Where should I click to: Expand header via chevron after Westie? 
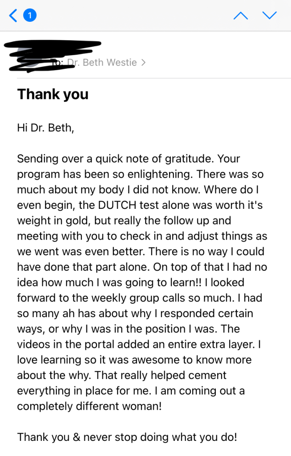[x=143, y=62]
